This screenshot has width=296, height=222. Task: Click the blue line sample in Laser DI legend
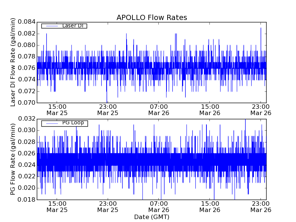tap(51, 26)
